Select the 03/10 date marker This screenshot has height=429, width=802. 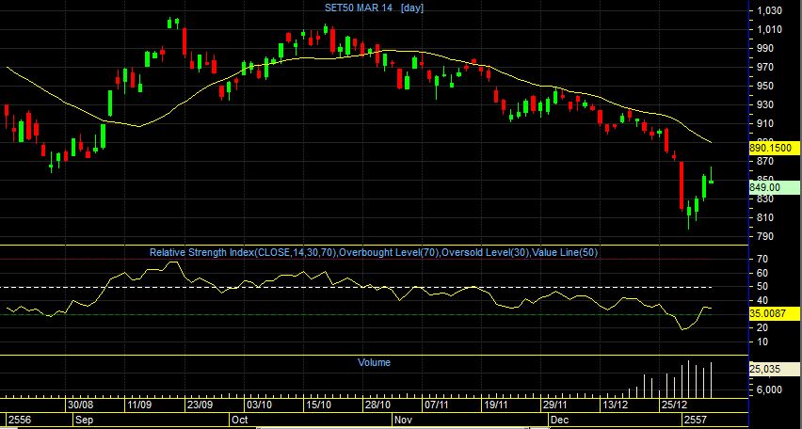pos(259,405)
